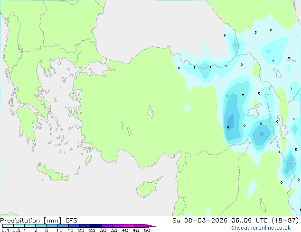Click the "30" legend scale label
The height and width of the screenshot is (232, 301).
coord(103,230)
